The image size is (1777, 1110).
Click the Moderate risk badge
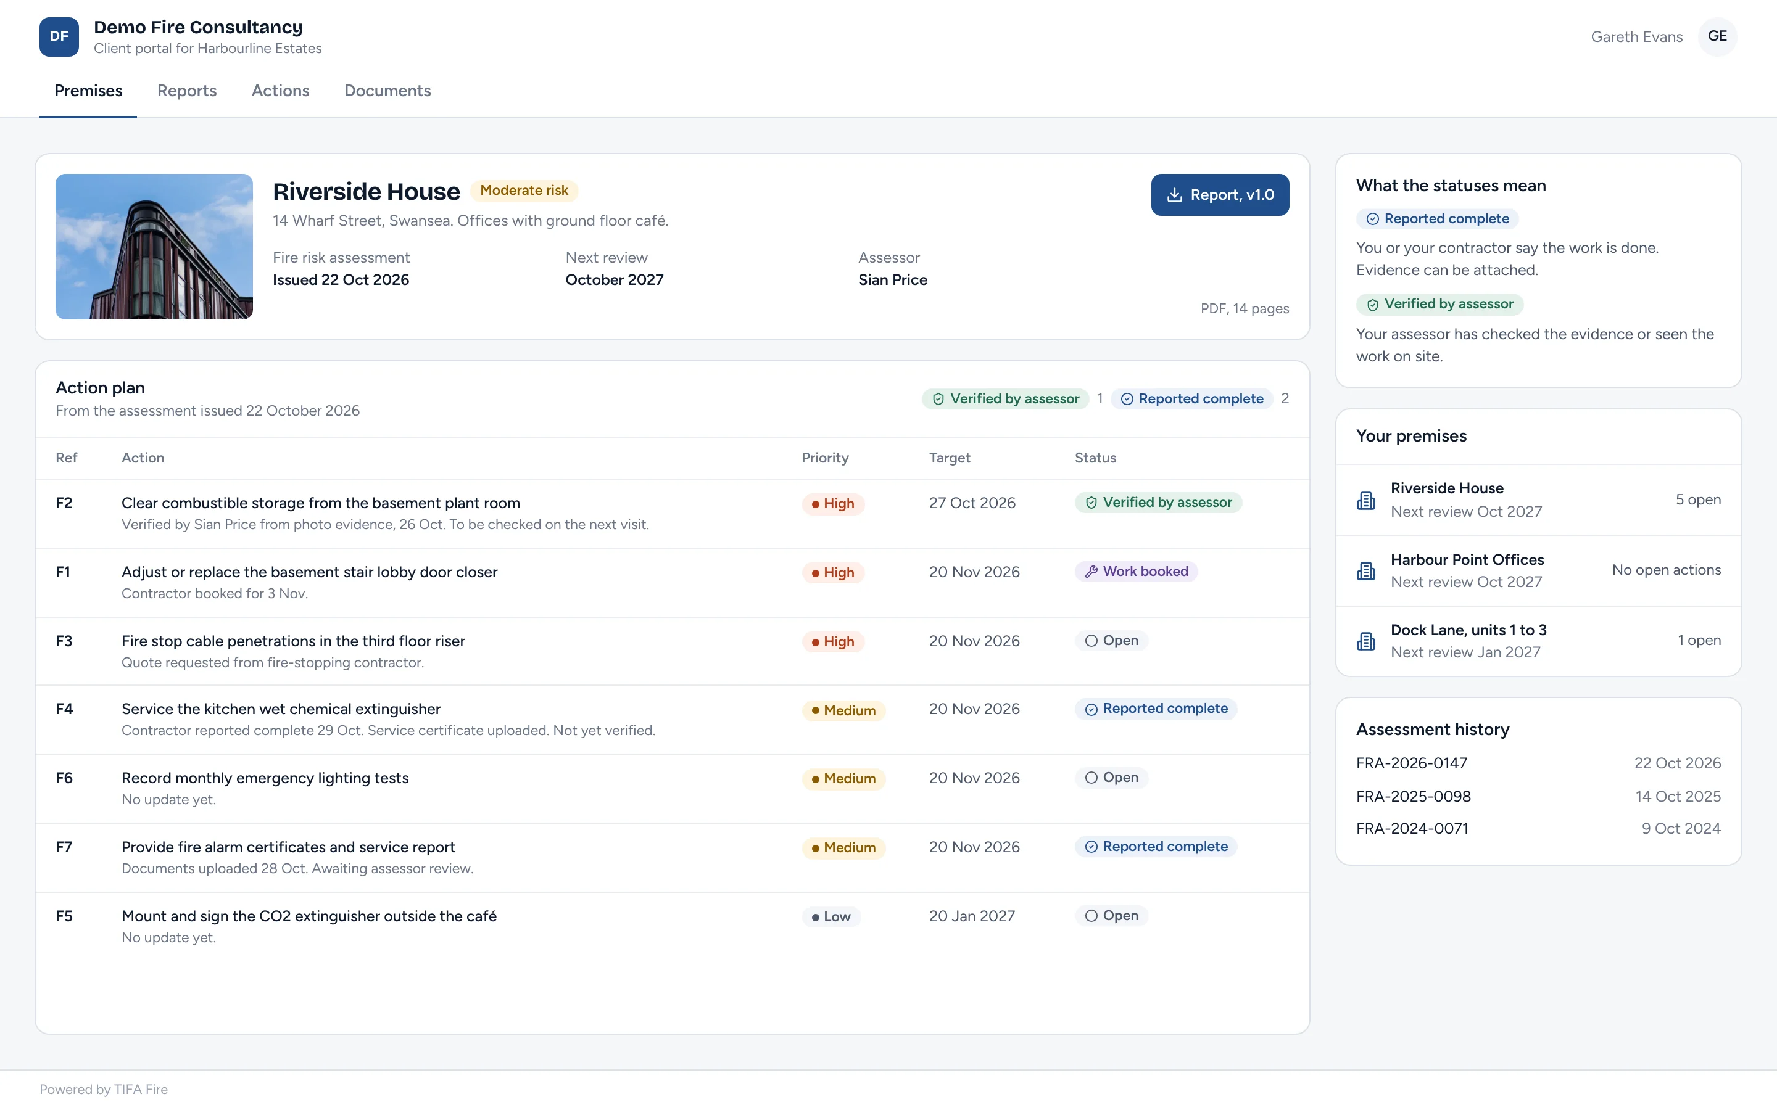click(x=524, y=191)
